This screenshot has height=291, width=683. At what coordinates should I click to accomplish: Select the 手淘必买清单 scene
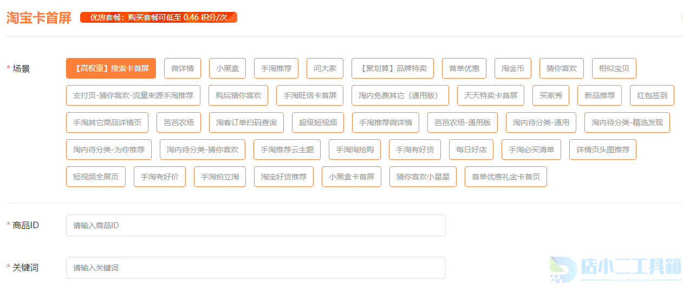point(531,150)
